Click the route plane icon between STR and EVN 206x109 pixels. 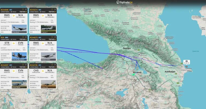[14, 43]
